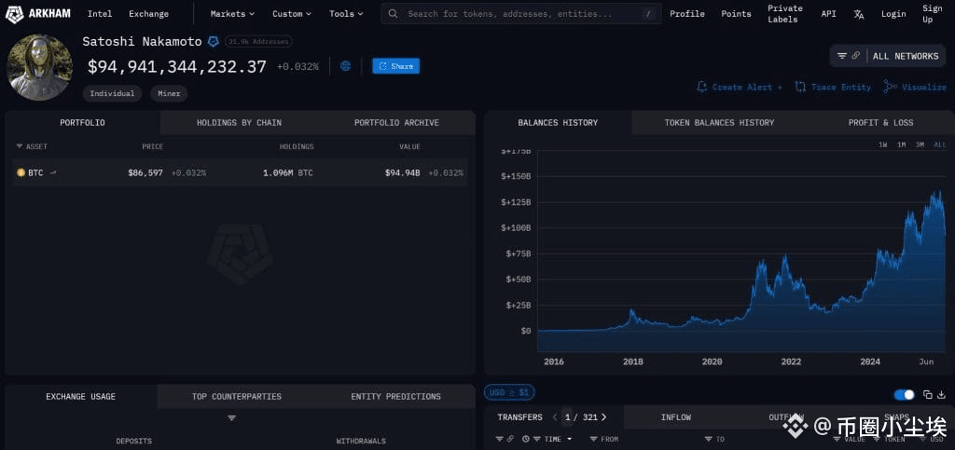This screenshot has width=955, height=450.
Task: Click the Login link
Action: pos(893,14)
